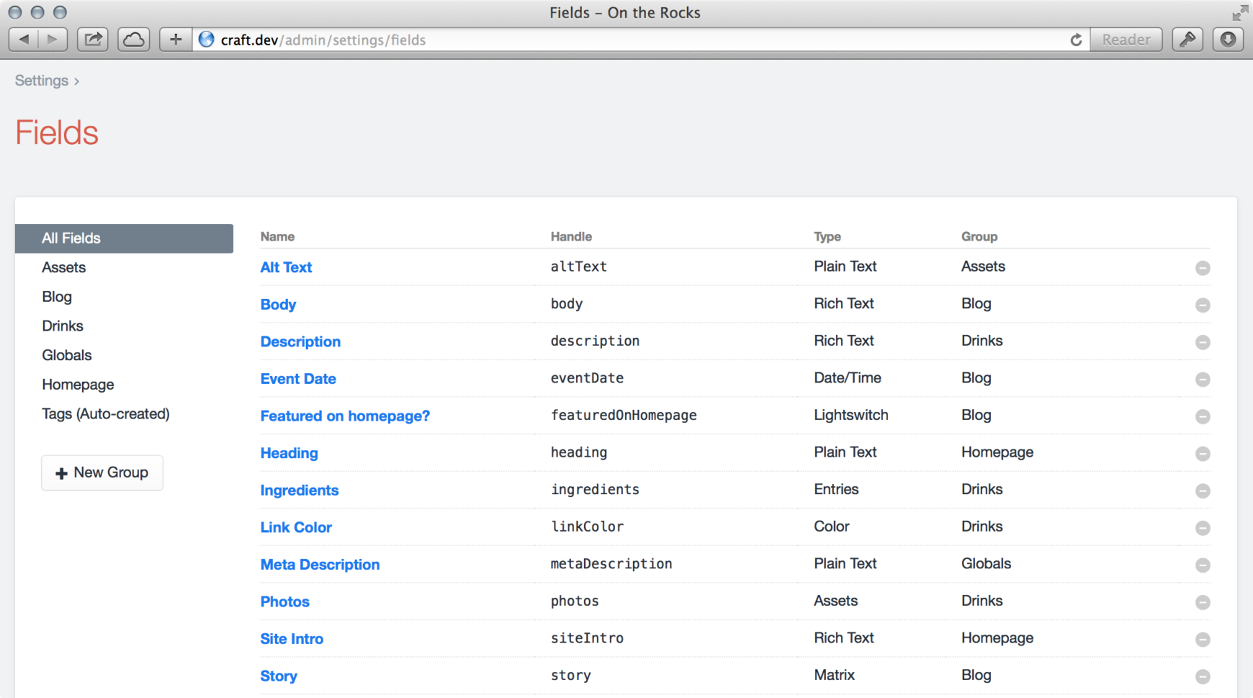Create a New Group
This screenshot has width=1253, height=698.
(x=102, y=473)
